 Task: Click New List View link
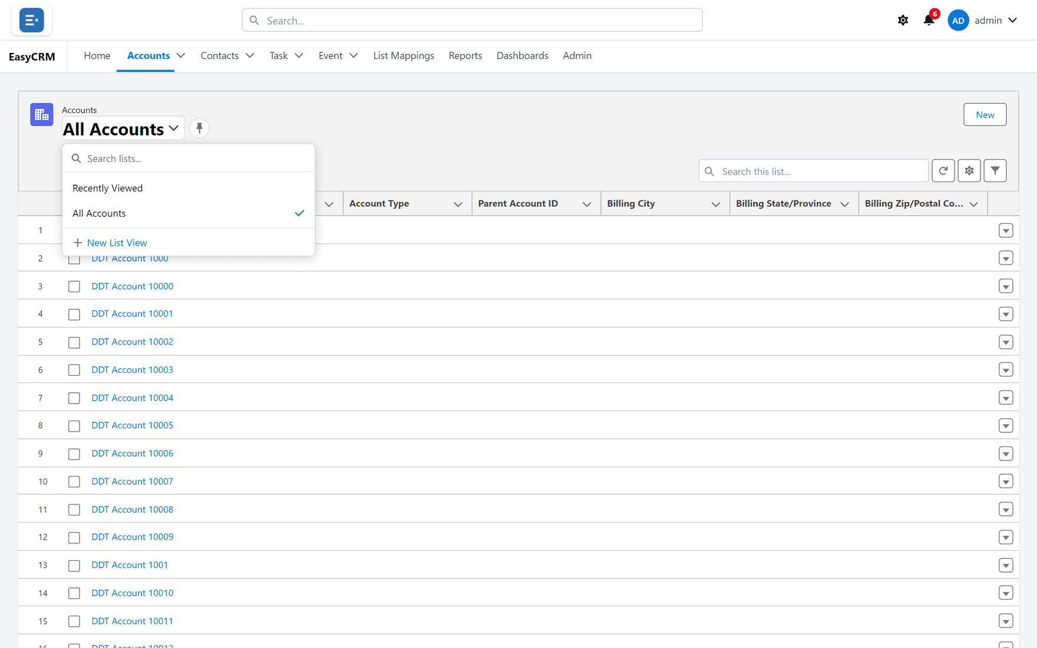(x=117, y=243)
